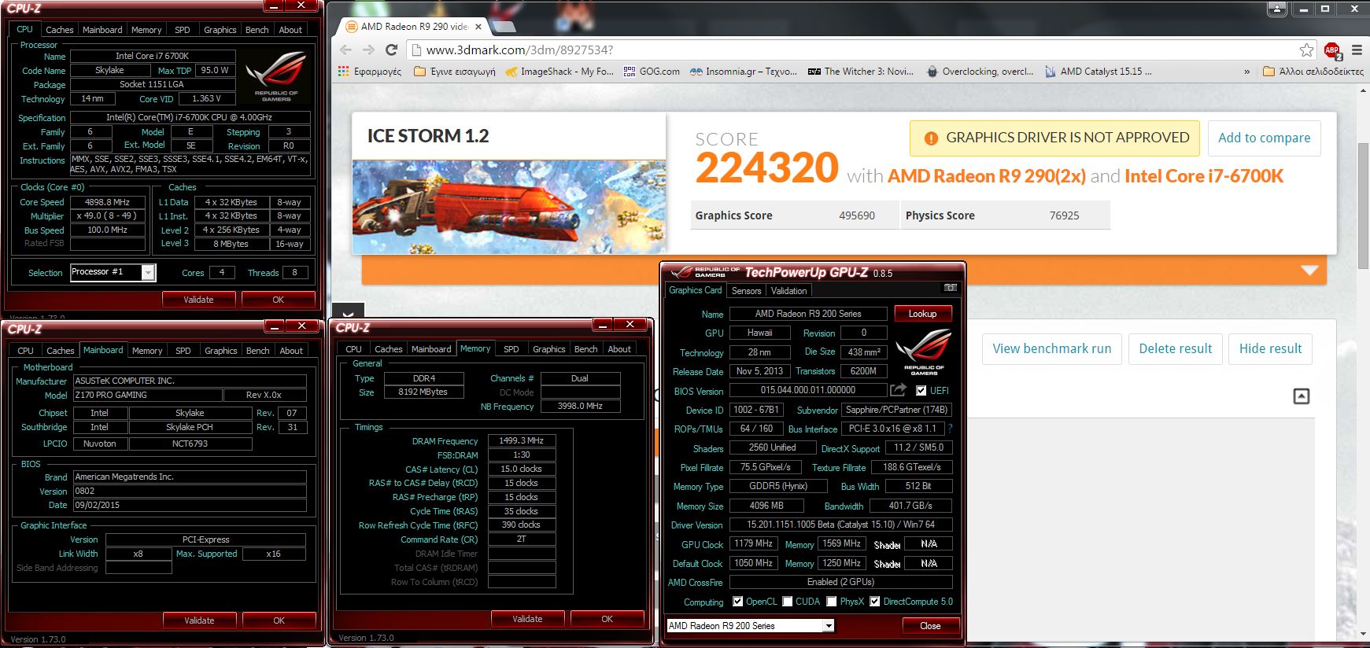The image size is (1370, 648).
Task: Click the Core Speed value 4898.8 MHz
Action: click(107, 202)
